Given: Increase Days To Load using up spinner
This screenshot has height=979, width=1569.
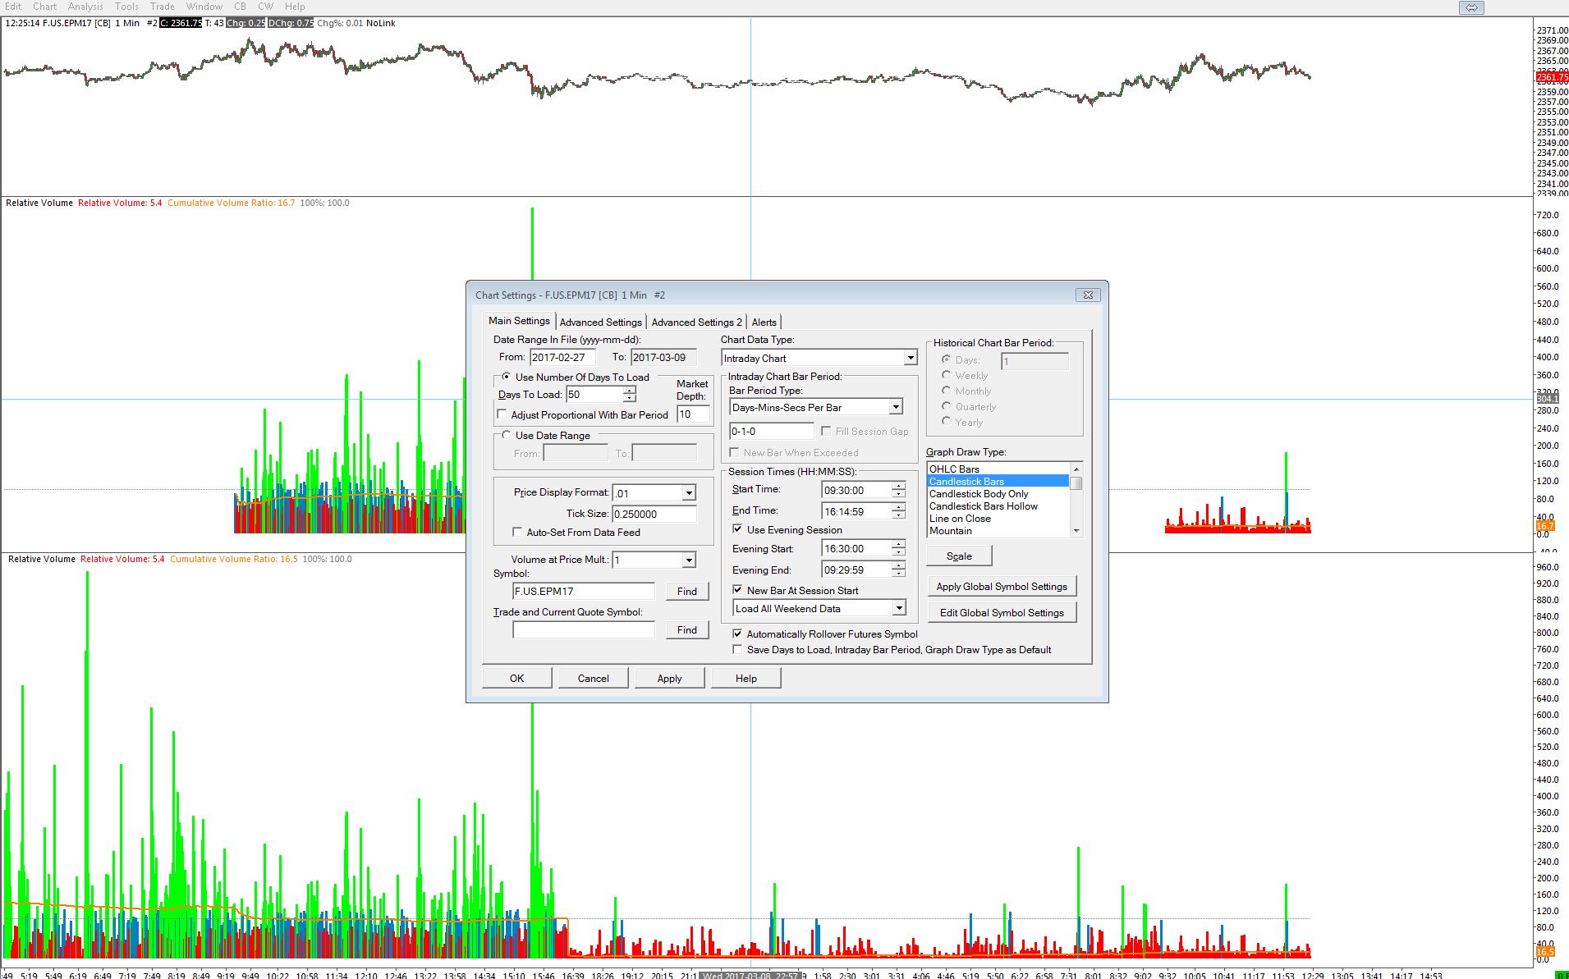Looking at the screenshot, I should [x=630, y=391].
